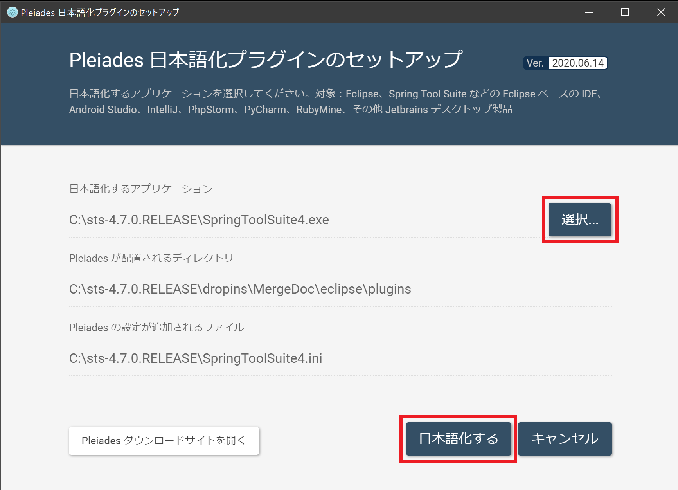The height and width of the screenshot is (490, 678).
Task: Click the heading Pleiades 日本語化プラグインのセットアップ
Action: pos(266,59)
